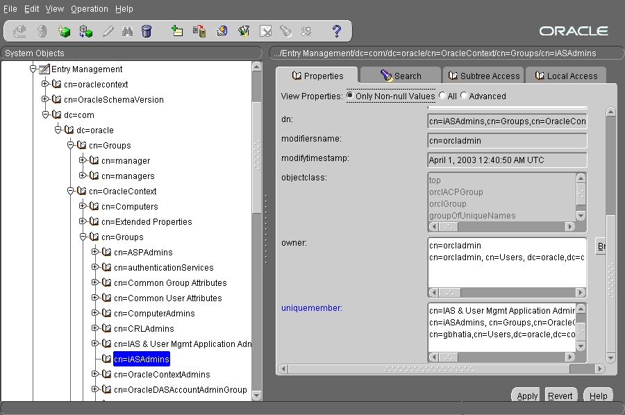Click the modifiersname field
625x415 pixels.
507,141
